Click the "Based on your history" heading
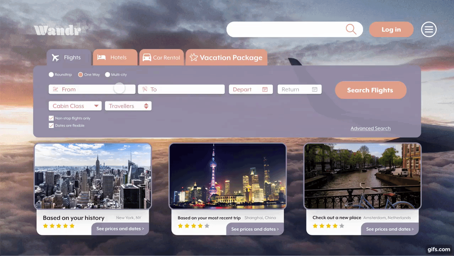This screenshot has width=454, height=256. (74, 218)
